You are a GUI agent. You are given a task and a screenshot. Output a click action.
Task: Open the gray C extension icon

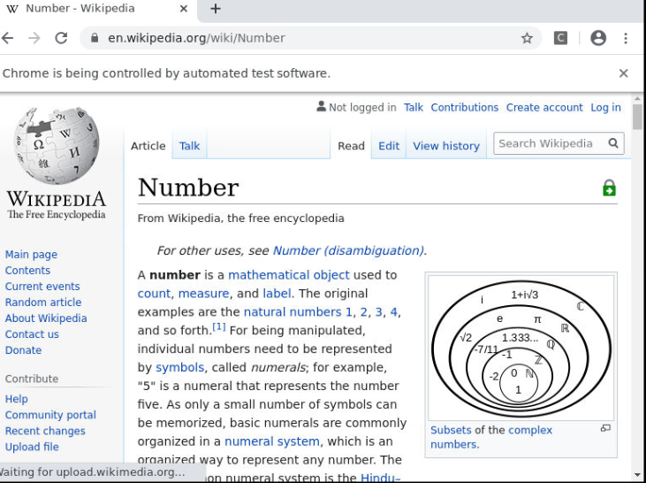pyautogui.click(x=560, y=38)
